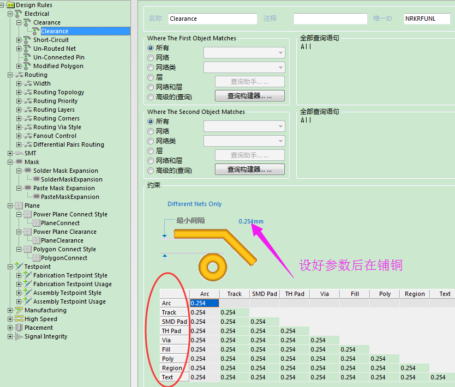The image size is (455, 387).
Task: Click the Short-Circuit rule icon
Action: (x=28, y=40)
